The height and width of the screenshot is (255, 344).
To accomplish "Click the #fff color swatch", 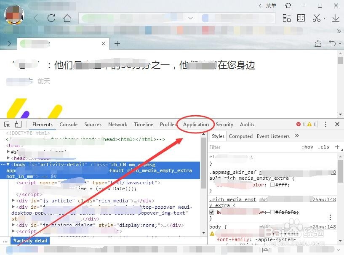I will click(272, 185).
